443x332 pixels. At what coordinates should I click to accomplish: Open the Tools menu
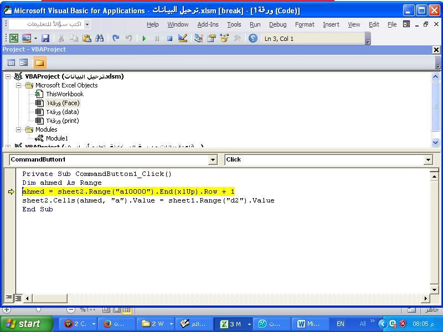click(234, 24)
